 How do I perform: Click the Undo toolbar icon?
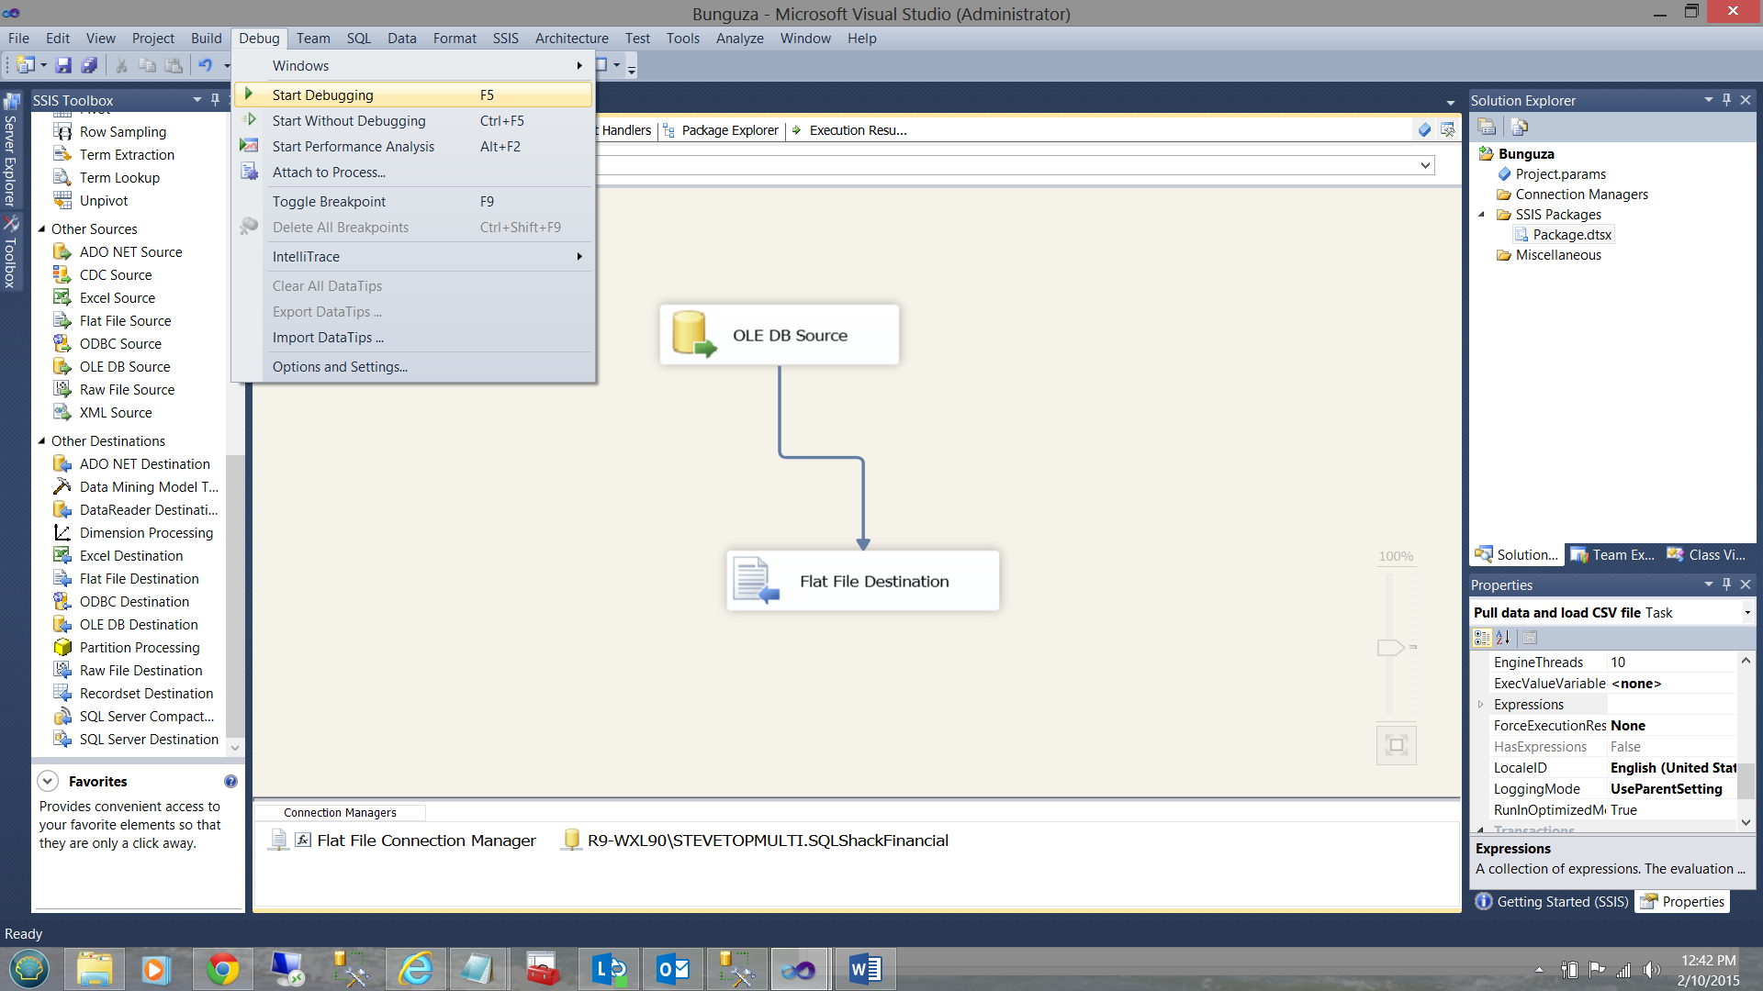coord(205,65)
